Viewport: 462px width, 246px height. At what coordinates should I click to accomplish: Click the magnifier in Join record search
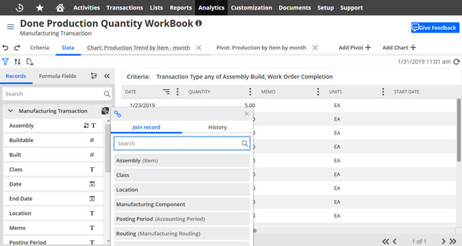pyautogui.click(x=245, y=144)
